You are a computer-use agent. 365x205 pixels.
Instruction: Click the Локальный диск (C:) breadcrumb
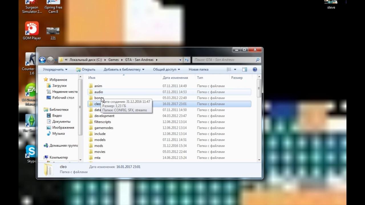point(86,60)
